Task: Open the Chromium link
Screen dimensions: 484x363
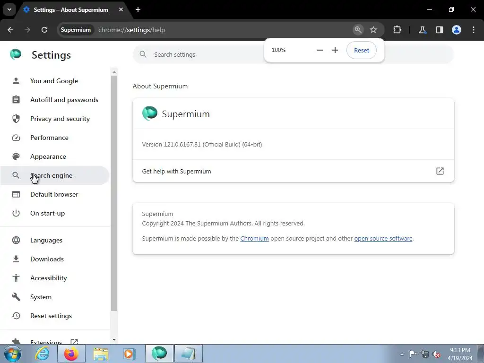Action: [x=254, y=238]
